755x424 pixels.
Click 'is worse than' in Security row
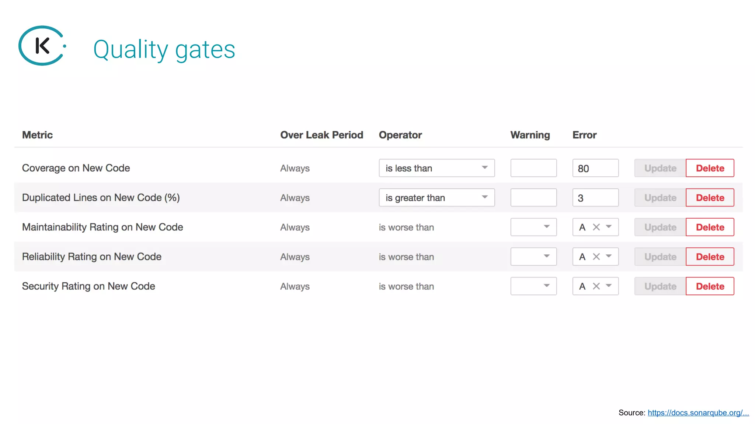[x=406, y=286]
